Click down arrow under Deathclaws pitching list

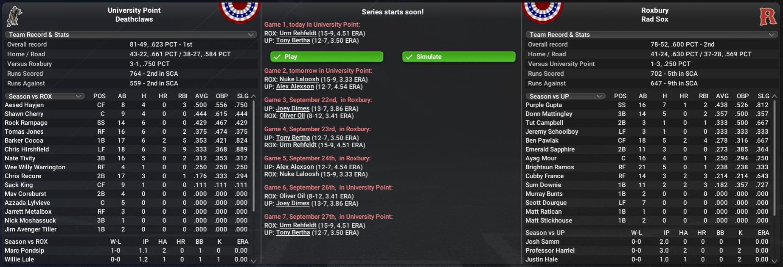coord(254,261)
